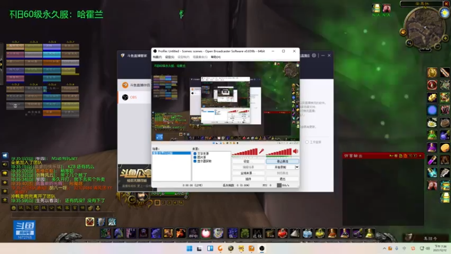Adjust the desktop audio volume meter

(x=278, y=152)
